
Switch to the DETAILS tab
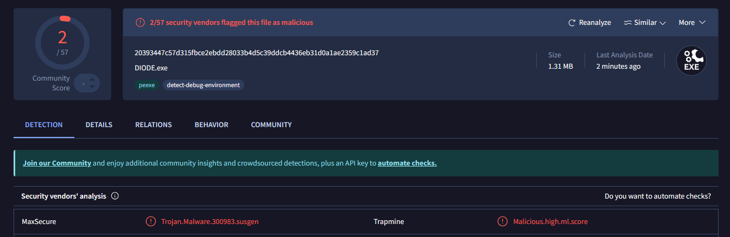pyautogui.click(x=99, y=125)
